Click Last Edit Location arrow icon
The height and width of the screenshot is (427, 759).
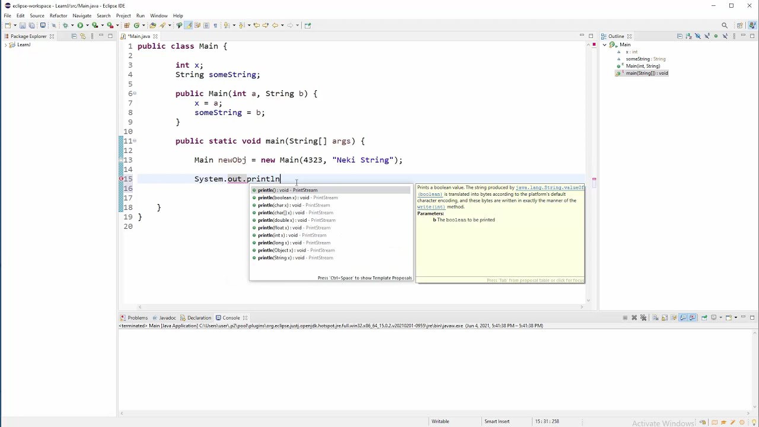(256, 25)
